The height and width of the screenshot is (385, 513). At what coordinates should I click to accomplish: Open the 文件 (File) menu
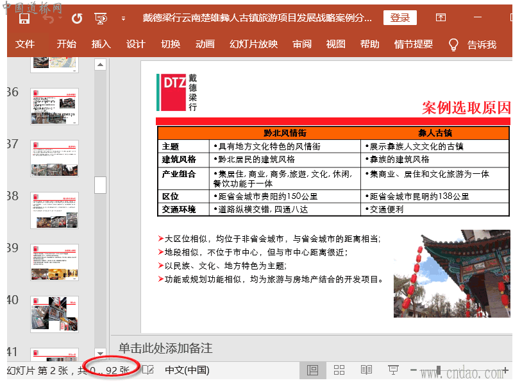(25, 44)
